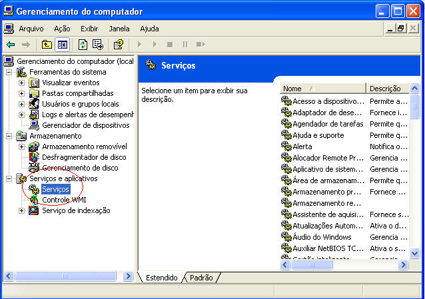425x299 pixels.
Task: Switch to the Padrão tab
Action: point(201,278)
